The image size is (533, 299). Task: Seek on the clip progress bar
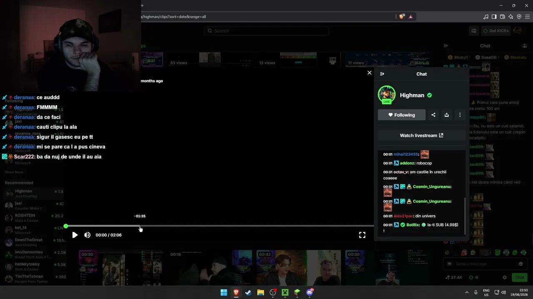(220, 226)
